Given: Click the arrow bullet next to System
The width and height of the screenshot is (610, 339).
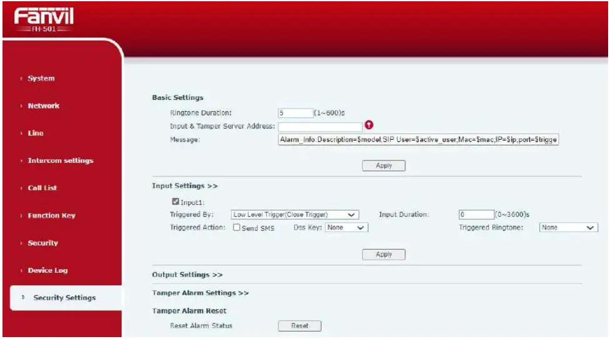Looking at the screenshot, I should point(21,78).
